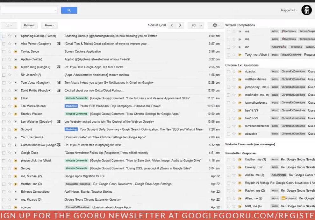
Task: Star the Scoop.it email
Action: [10, 130]
